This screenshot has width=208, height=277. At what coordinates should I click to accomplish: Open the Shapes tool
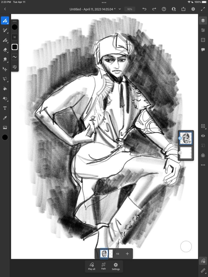(x=5, y=98)
